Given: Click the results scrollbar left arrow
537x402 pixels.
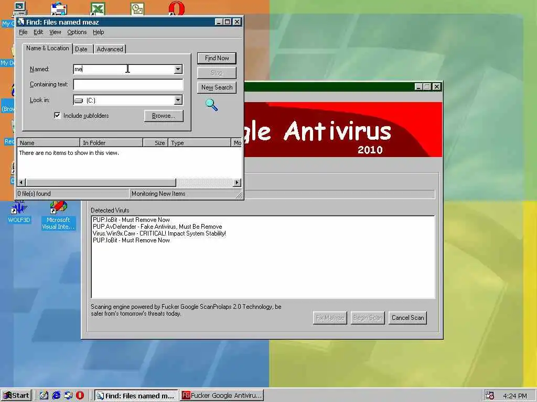Looking at the screenshot, I should click(x=22, y=183).
